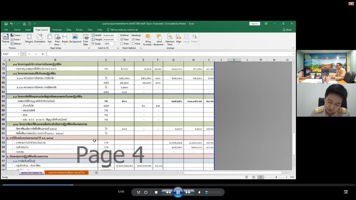Viewport: 356px width, 200px height.
Task: Toggle shuffle in the media player
Action: tap(139, 192)
